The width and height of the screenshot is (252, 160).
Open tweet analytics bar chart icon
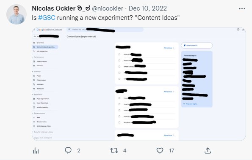click(36, 151)
